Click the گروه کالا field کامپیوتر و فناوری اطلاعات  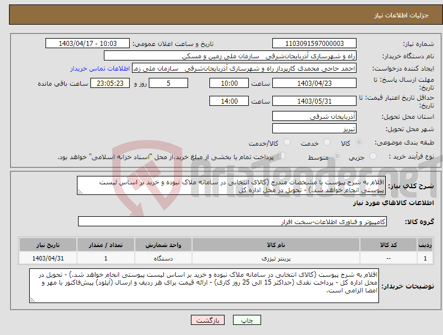coord(232,222)
